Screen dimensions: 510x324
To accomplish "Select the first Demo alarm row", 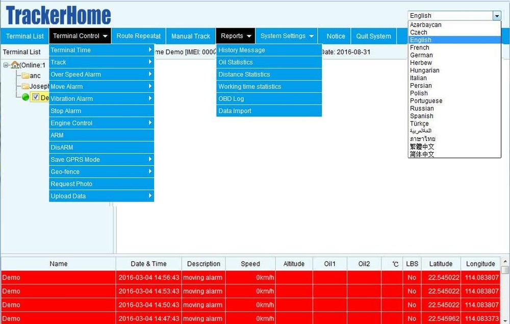I will (58, 277).
